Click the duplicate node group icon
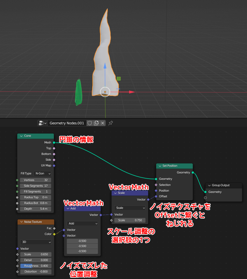The width and height of the screenshot is (247, 279). point(96,123)
